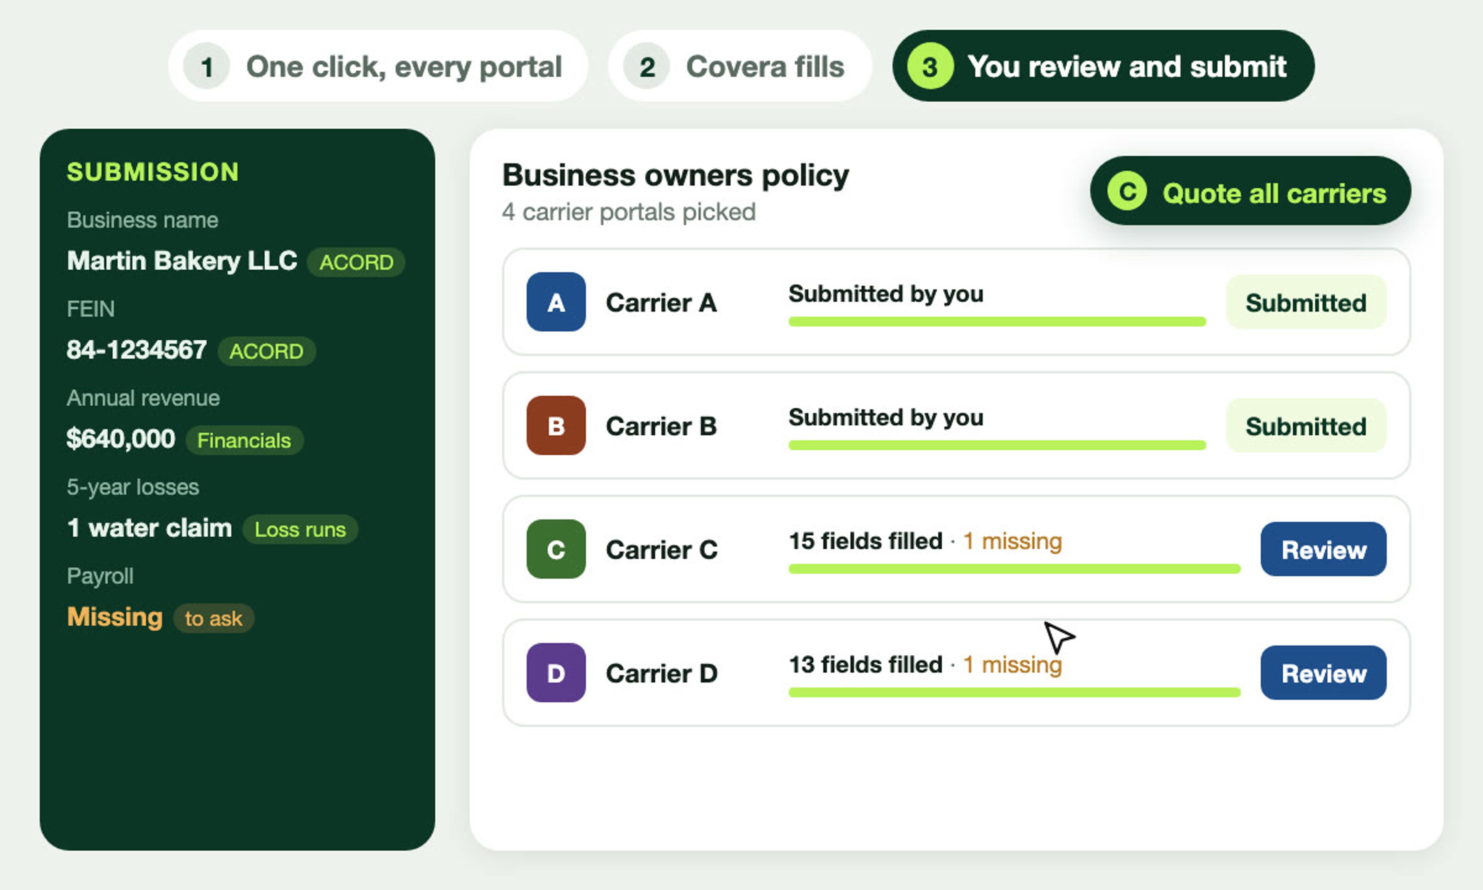Click the Quote all carriers button
Screen dimensions: 1483x890
(x=1250, y=191)
